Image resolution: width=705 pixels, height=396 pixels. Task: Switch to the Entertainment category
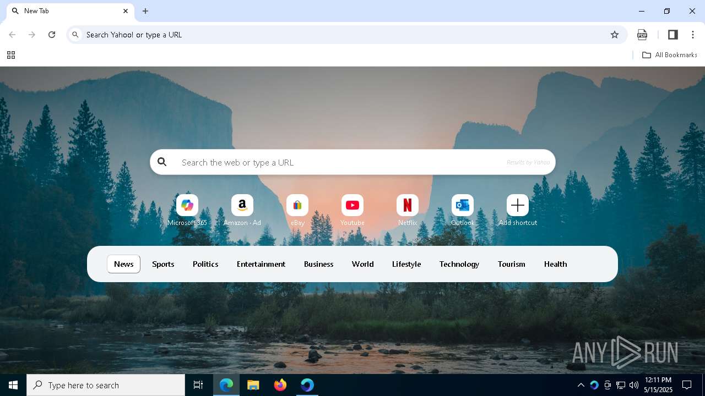(x=261, y=264)
